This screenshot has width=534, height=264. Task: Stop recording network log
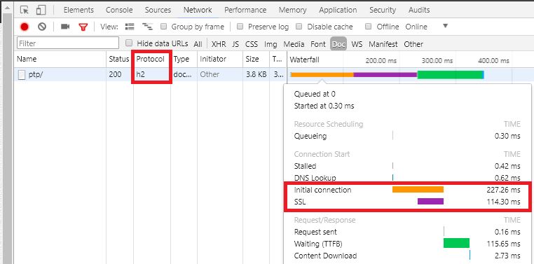[25, 27]
